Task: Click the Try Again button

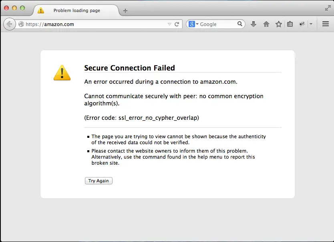Action: pos(99,181)
